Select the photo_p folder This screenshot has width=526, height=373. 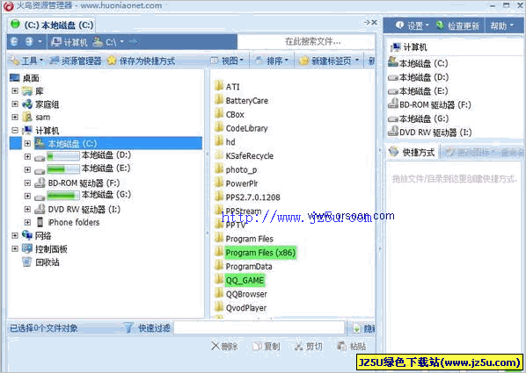coord(241,169)
